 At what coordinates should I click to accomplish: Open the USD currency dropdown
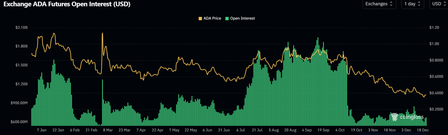point(438,4)
